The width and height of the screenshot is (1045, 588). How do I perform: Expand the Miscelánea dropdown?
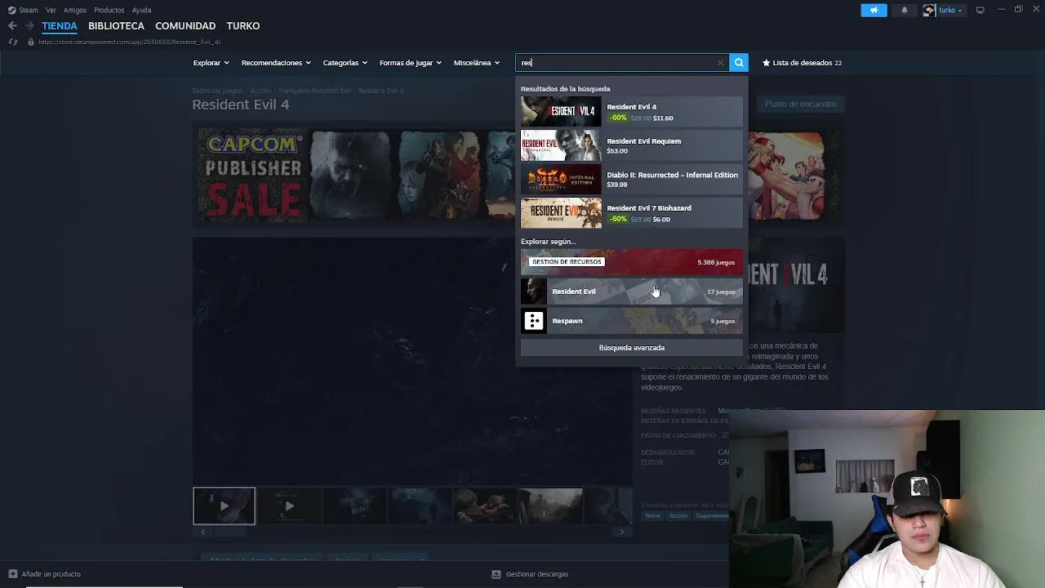coord(477,63)
